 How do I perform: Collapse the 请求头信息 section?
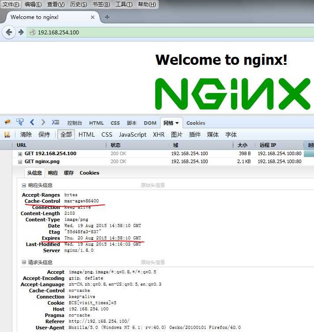point(24,262)
